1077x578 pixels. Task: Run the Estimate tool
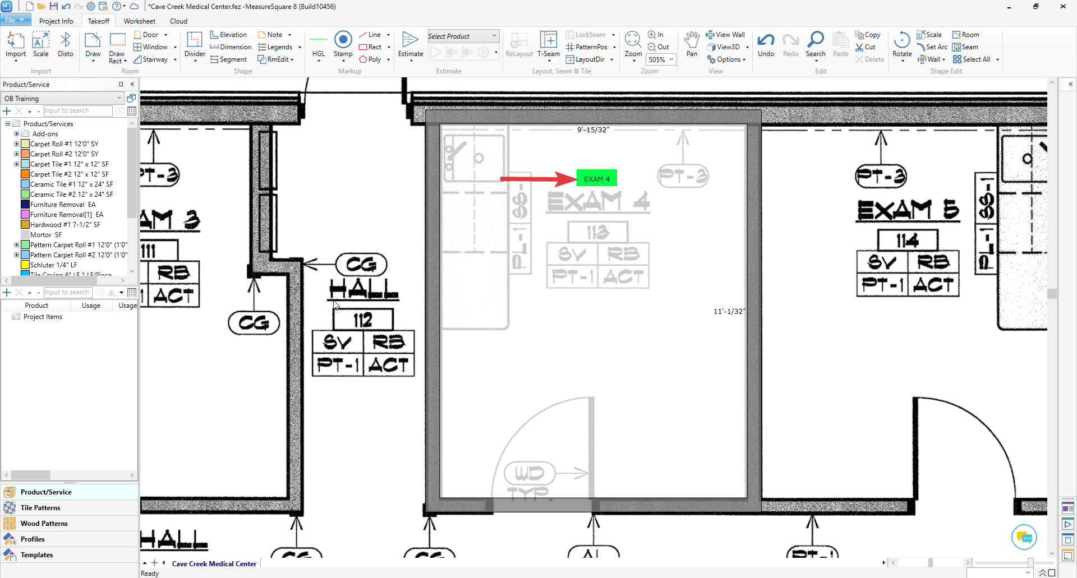[411, 46]
